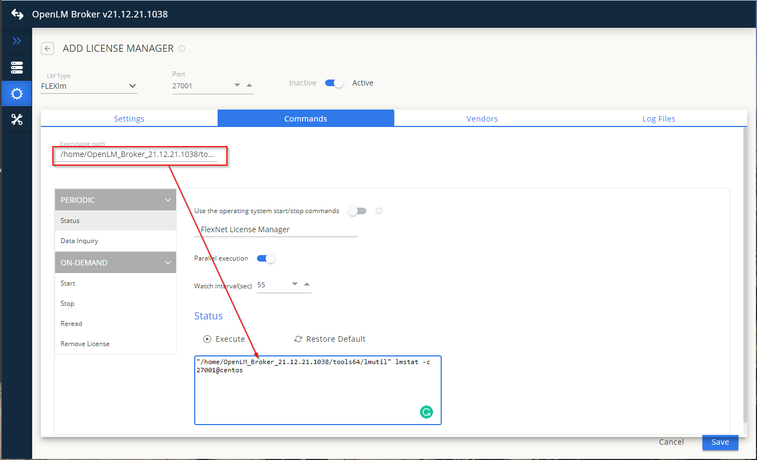Open the tools wrench sidebar icon
The image size is (757, 460).
pyautogui.click(x=17, y=120)
